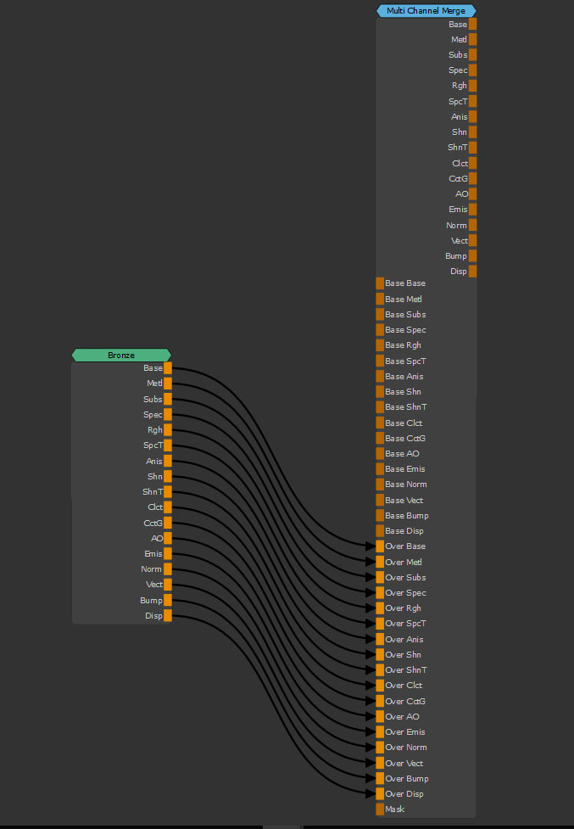574x829 pixels.
Task: Click the Mask input port on merge node
Action: (380, 809)
